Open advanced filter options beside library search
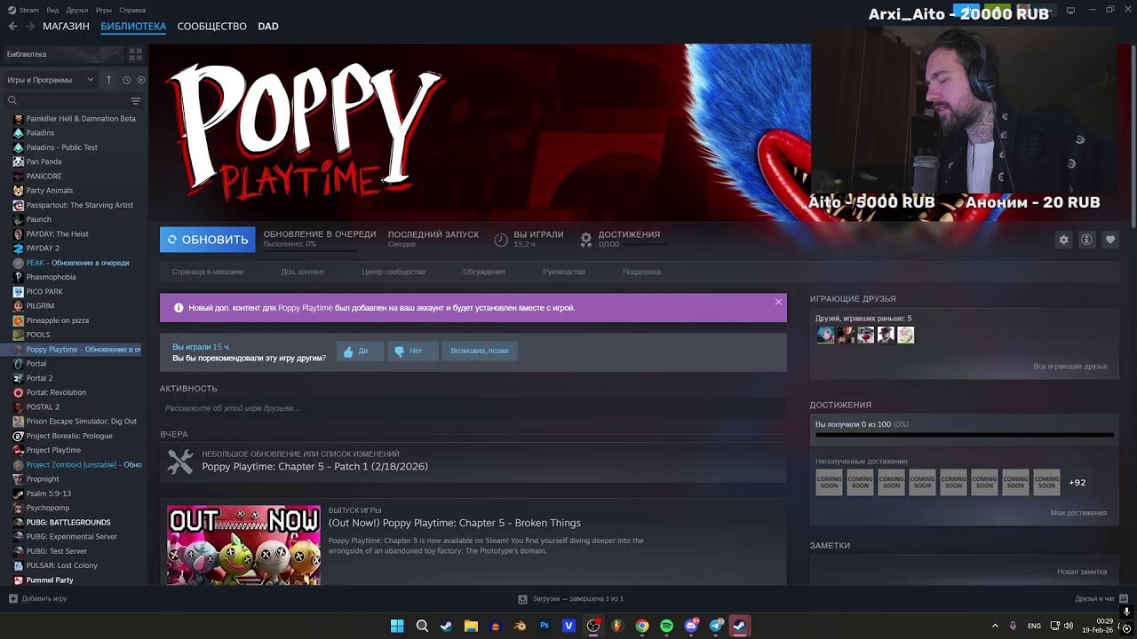This screenshot has width=1137, height=639. [136, 100]
